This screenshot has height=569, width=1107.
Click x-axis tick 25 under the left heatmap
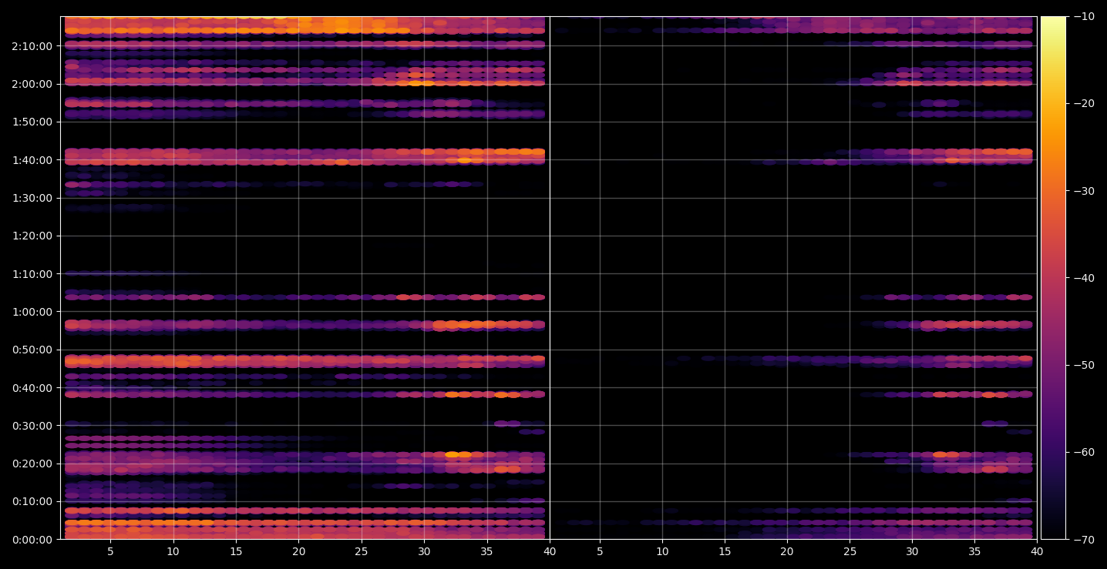click(362, 551)
